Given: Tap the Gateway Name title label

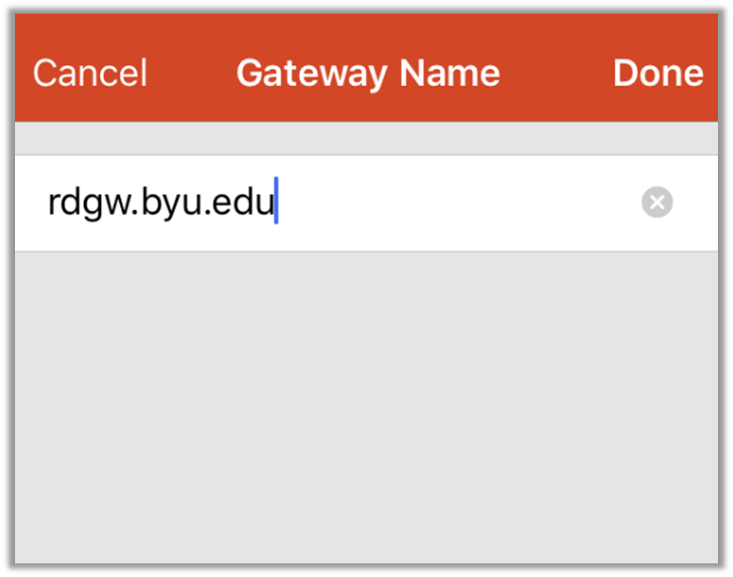Looking at the screenshot, I should click(367, 73).
